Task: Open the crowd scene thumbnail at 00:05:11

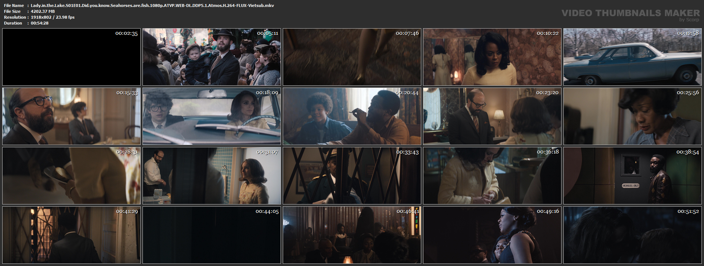Action: coord(212,57)
